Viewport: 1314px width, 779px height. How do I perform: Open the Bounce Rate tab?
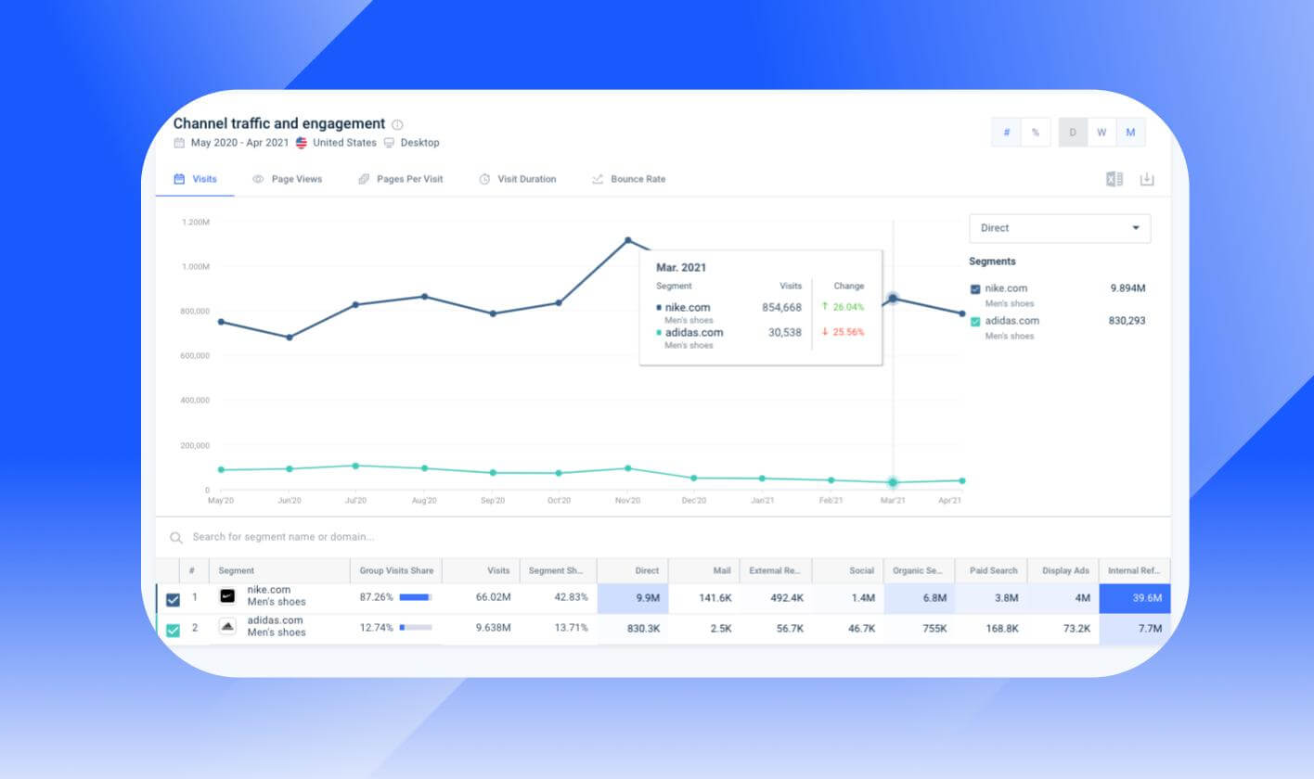pos(638,179)
